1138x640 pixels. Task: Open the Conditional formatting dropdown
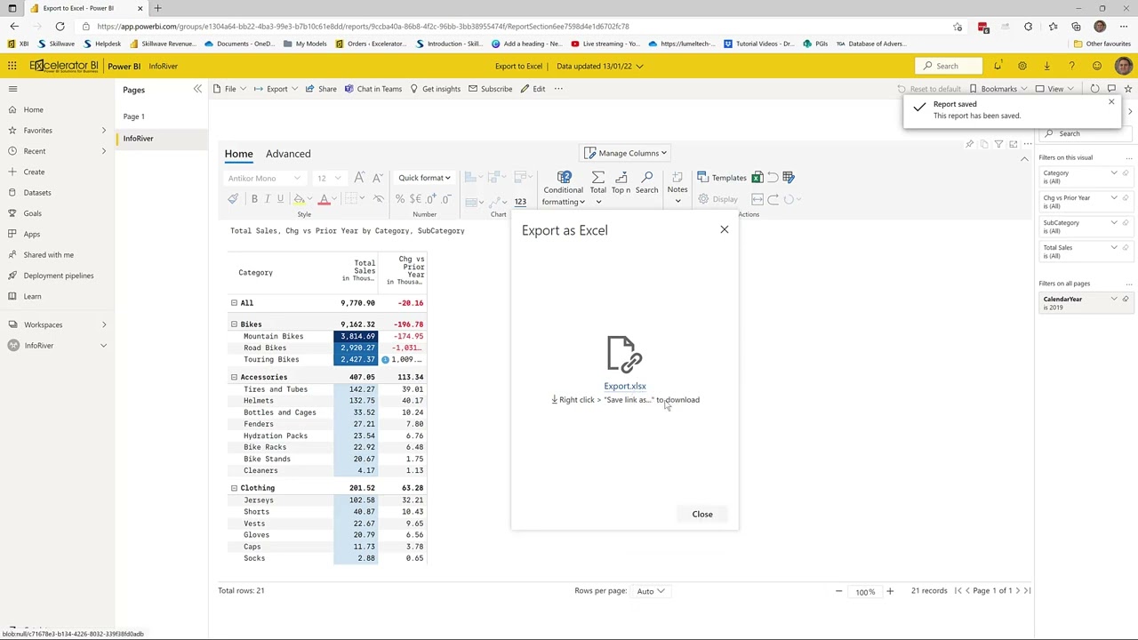tap(564, 189)
